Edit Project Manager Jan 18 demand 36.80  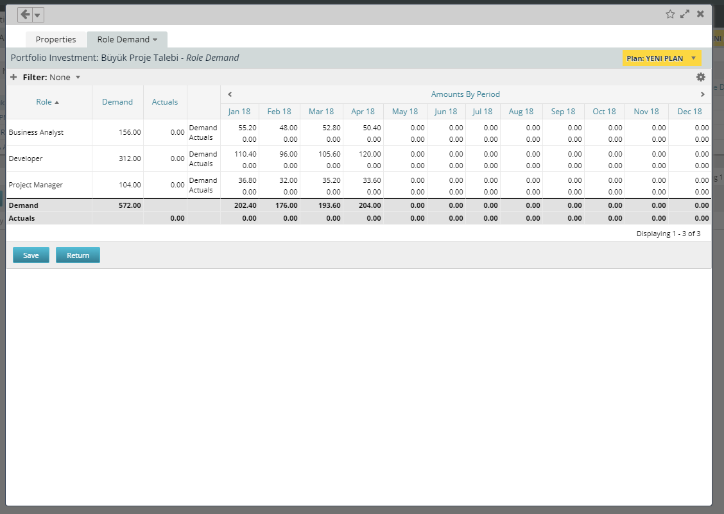[x=247, y=180]
